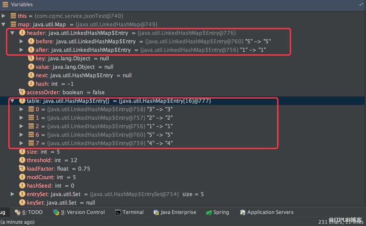Select the 'value: java.lang.Object = null' row
The height and width of the screenshot is (226, 366).
click(x=183, y=67)
